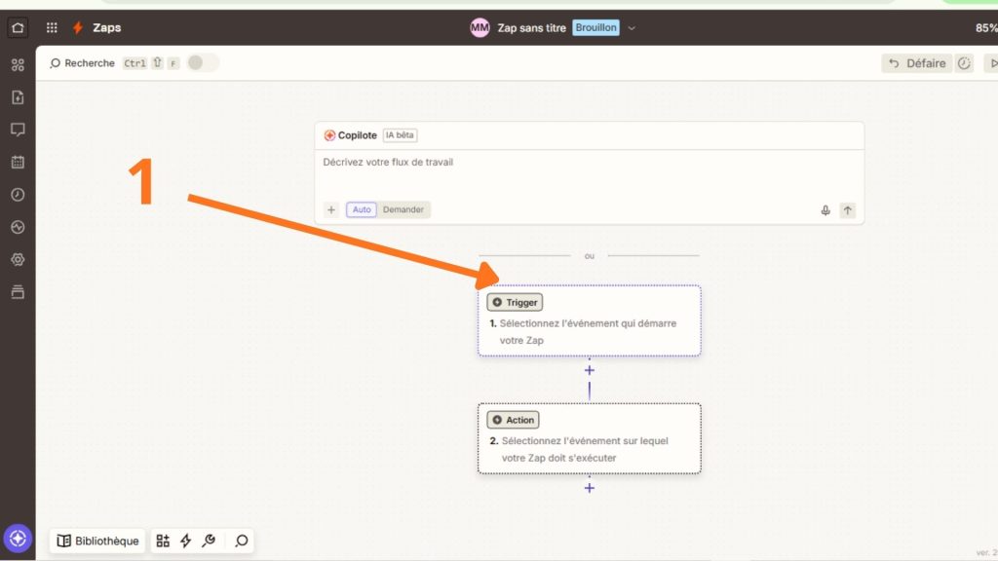Select the Action step card
The width and height of the screenshot is (998, 561).
coord(589,438)
